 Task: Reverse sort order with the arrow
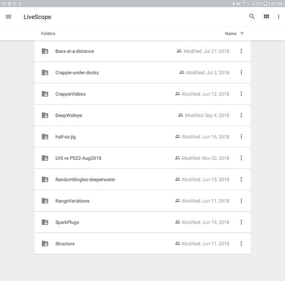[x=242, y=33]
